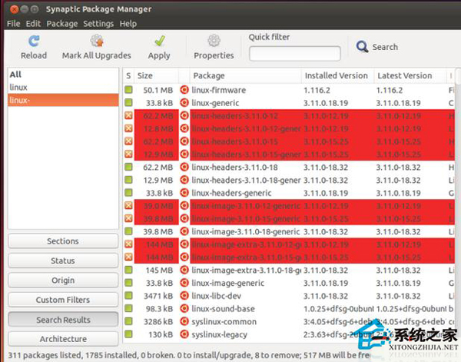Click the Ubuntu logo icon beside linux-generic
The width and height of the screenshot is (461, 362).
[184, 103]
